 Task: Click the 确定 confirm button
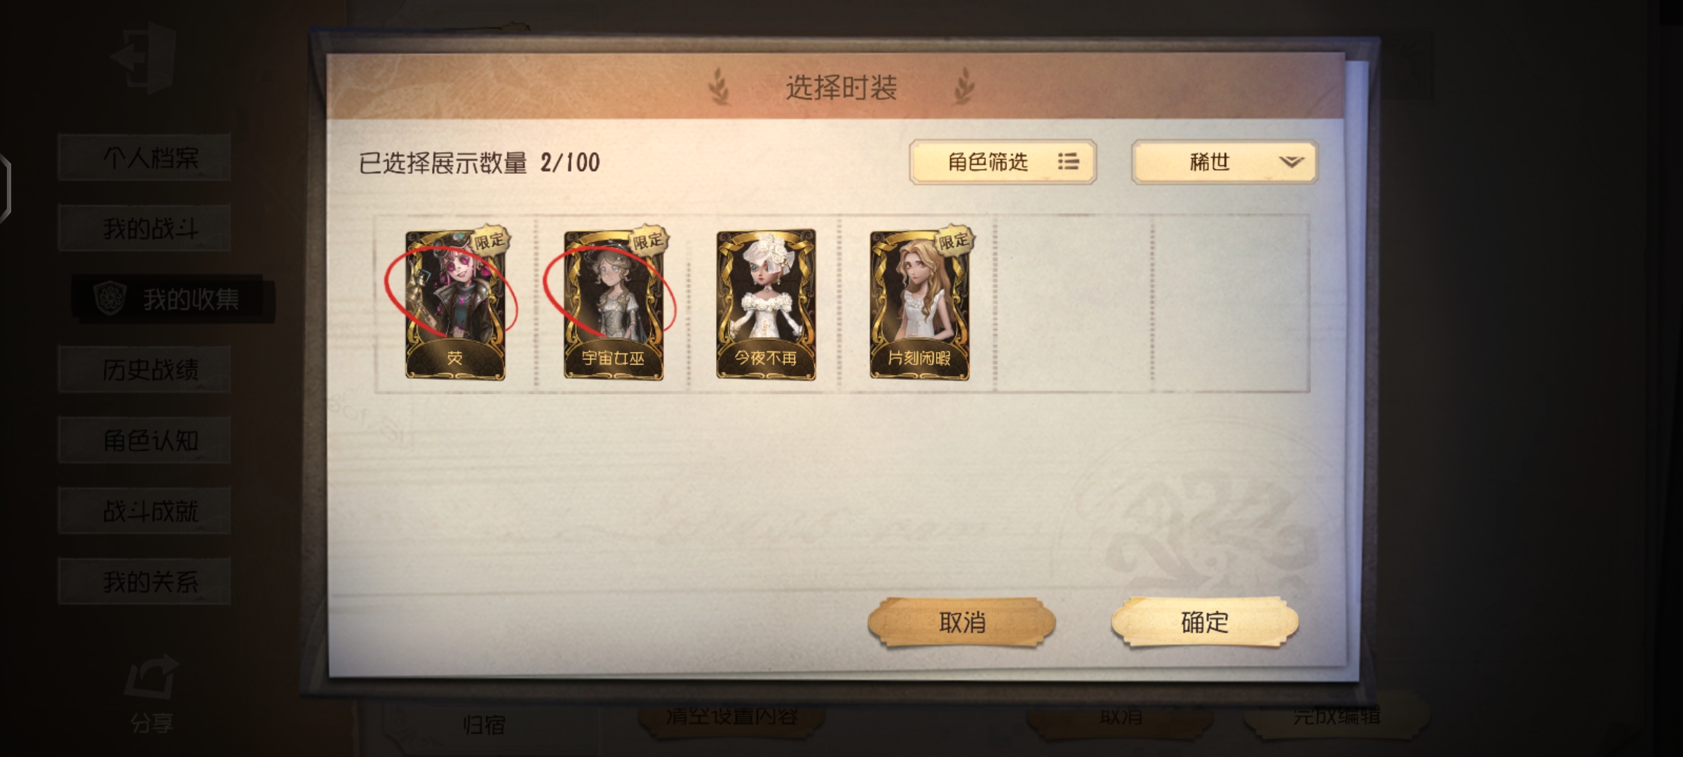pyautogui.click(x=1205, y=622)
